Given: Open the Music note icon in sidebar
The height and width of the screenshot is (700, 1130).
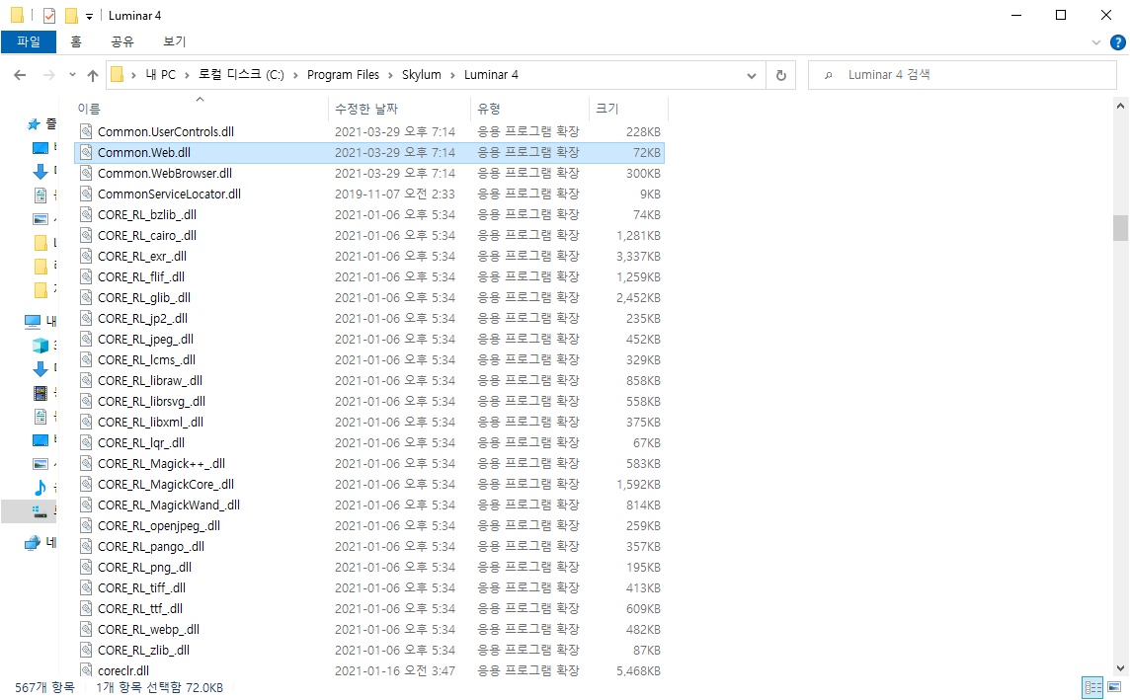Looking at the screenshot, I should tap(40, 488).
